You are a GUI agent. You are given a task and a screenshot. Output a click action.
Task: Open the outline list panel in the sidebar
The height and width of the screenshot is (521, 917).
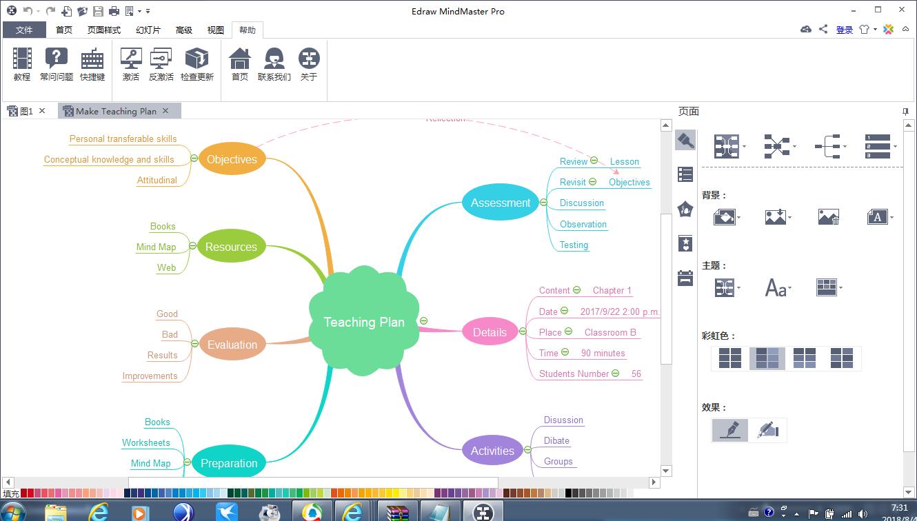pyautogui.click(x=685, y=174)
